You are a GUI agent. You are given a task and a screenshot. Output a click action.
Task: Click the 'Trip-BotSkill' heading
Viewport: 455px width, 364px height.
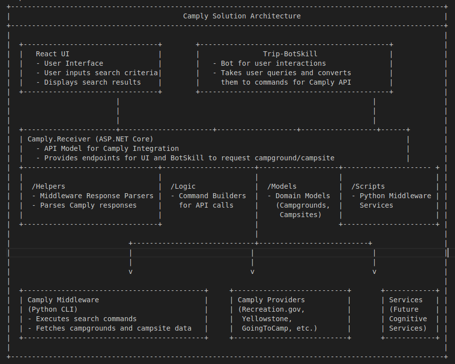(290, 54)
